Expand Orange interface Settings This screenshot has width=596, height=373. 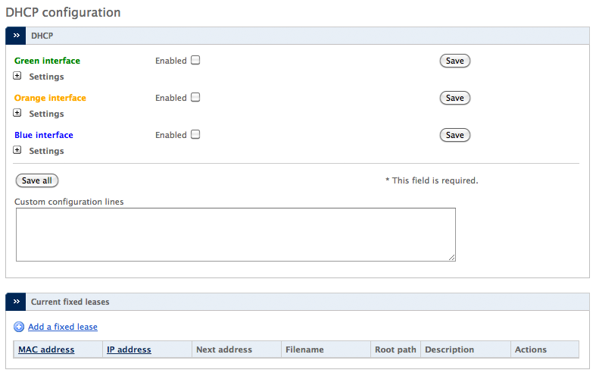click(x=17, y=113)
